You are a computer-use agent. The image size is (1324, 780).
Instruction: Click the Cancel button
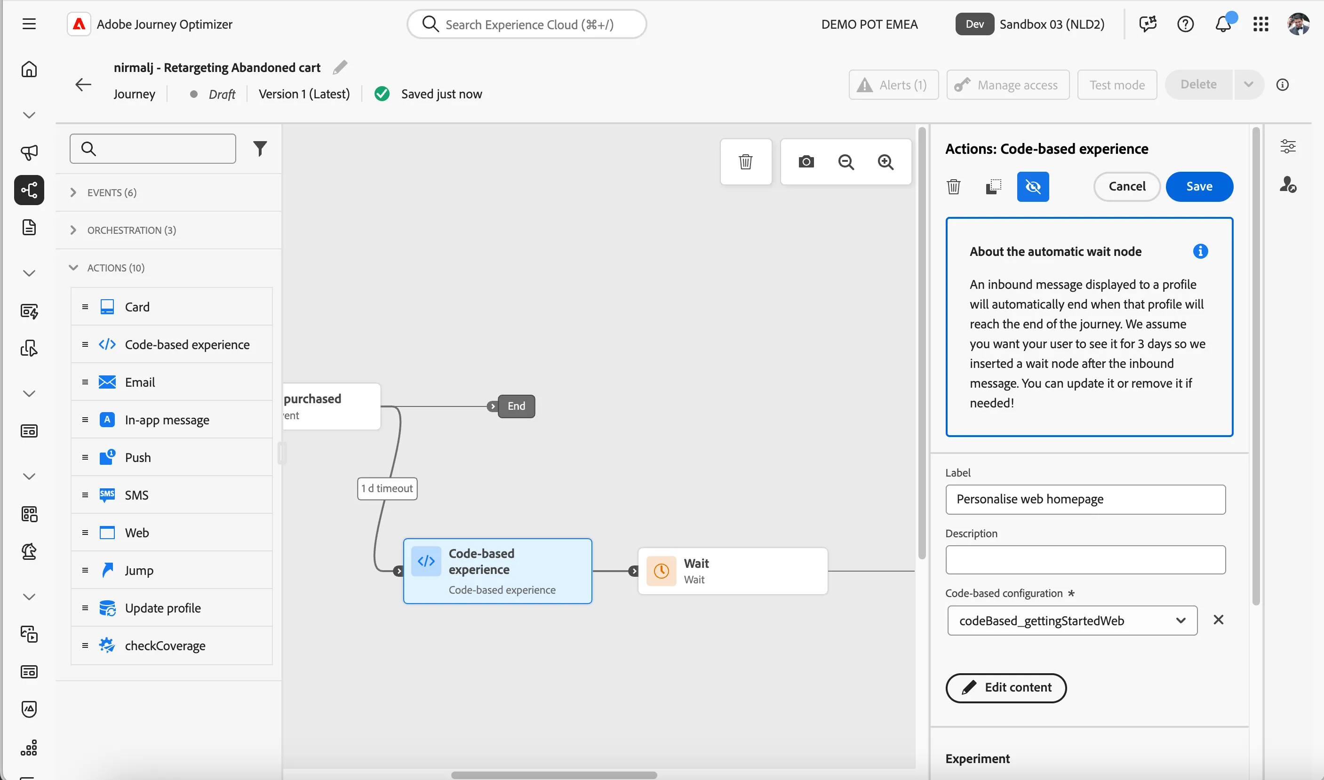1127,187
